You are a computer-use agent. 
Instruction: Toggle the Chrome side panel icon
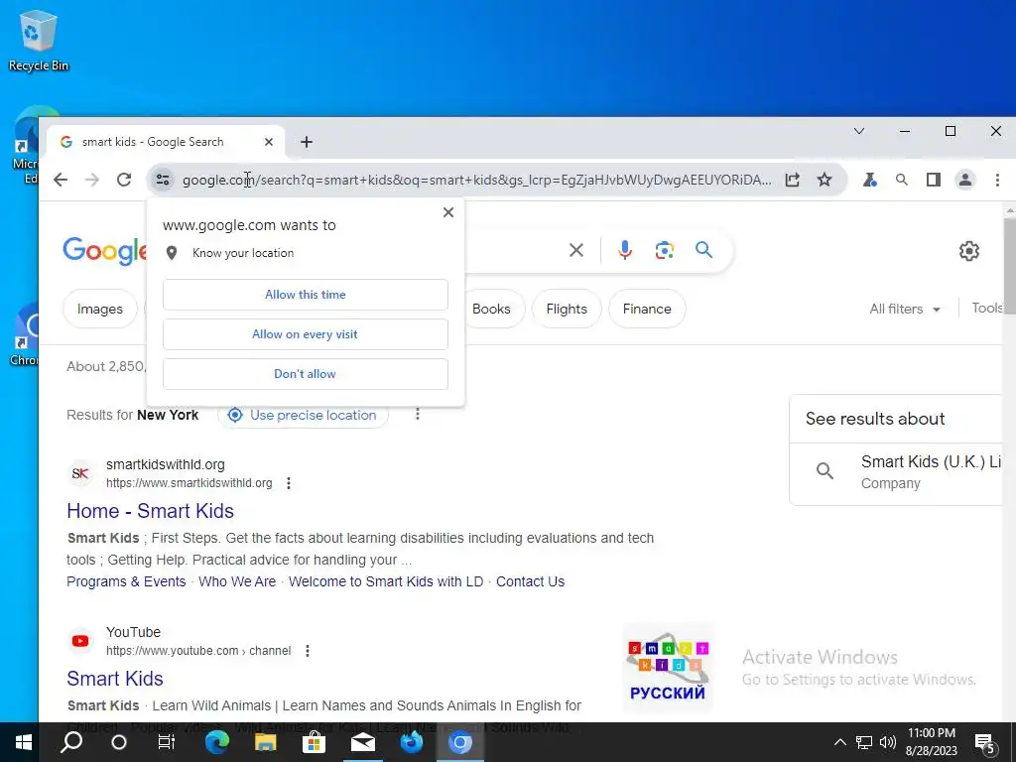933,180
